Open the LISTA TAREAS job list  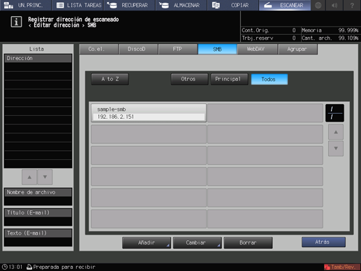(78, 5)
